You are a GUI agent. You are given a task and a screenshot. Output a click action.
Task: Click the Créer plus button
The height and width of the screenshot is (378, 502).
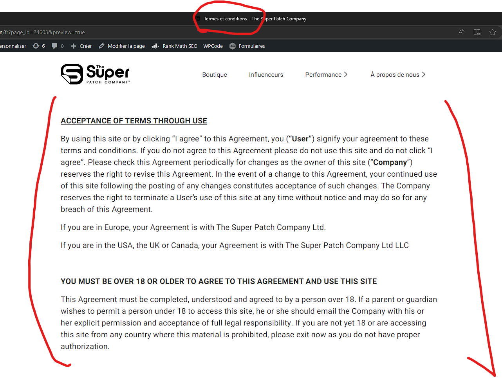tap(81, 46)
